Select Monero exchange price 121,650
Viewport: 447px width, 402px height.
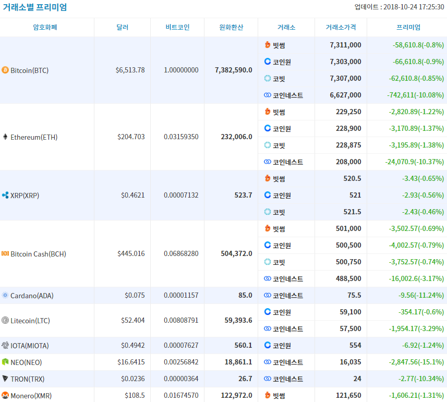point(348,395)
